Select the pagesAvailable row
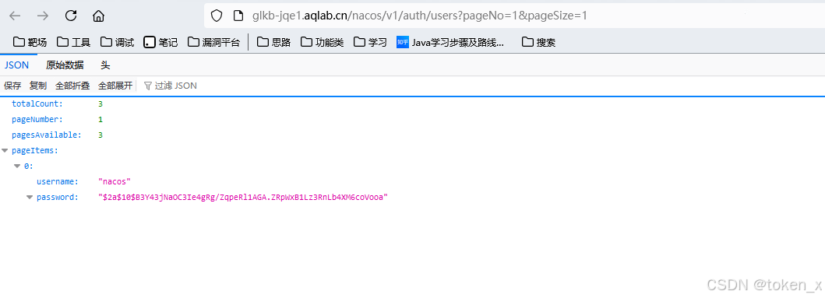Viewport: 825px width, 298px height. (413, 135)
